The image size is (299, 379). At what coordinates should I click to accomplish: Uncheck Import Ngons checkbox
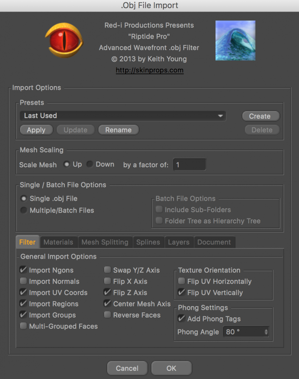coord(23,270)
